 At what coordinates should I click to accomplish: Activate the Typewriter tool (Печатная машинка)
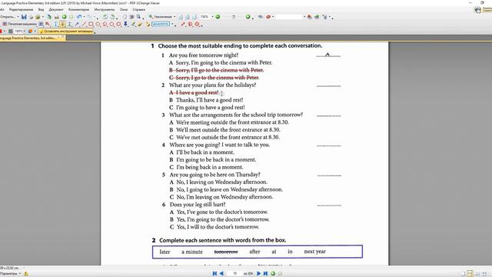[x=18, y=24]
